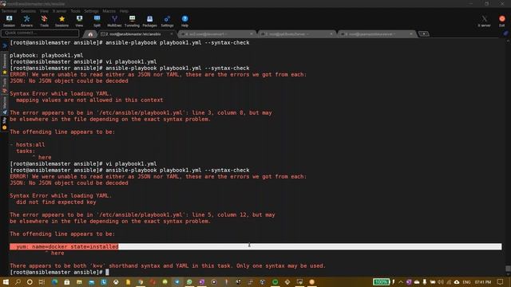Open the Terminal menu
This screenshot has height=287, width=511.
click(x=9, y=11)
